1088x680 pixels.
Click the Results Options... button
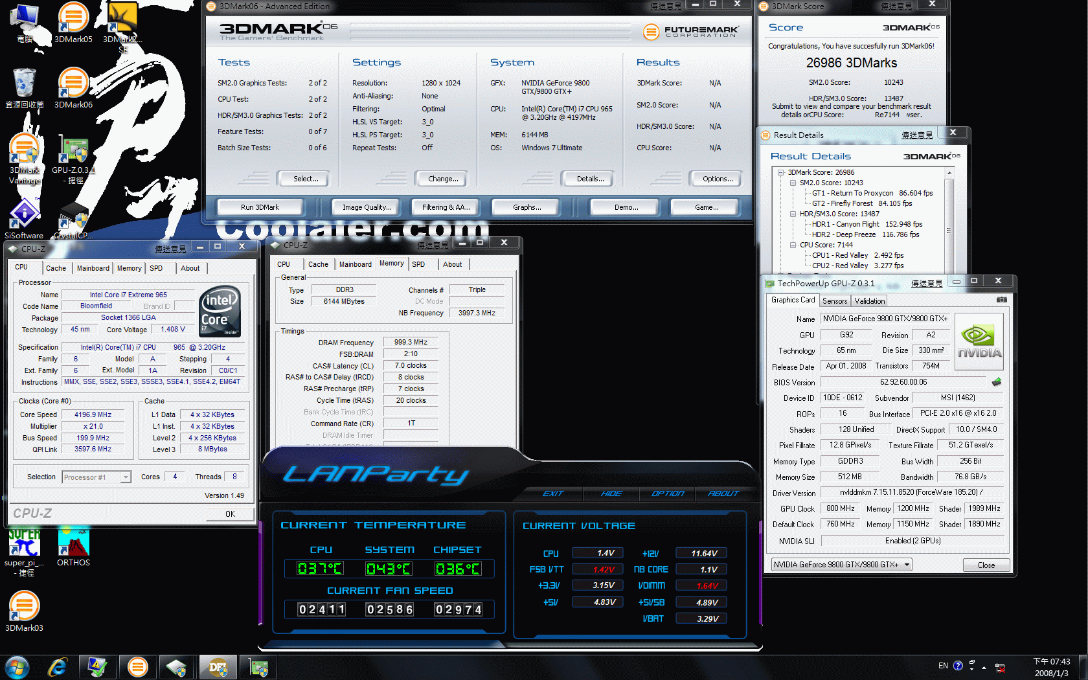(x=718, y=179)
